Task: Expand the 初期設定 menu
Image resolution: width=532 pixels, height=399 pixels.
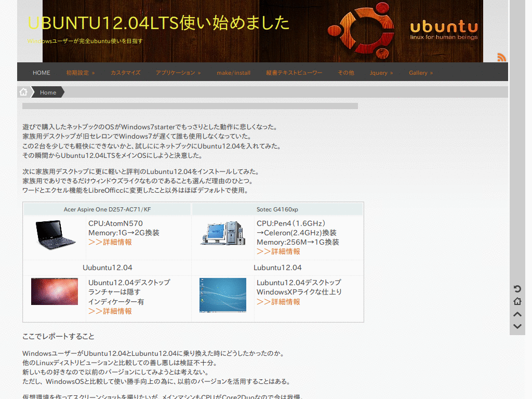Action: (x=81, y=73)
